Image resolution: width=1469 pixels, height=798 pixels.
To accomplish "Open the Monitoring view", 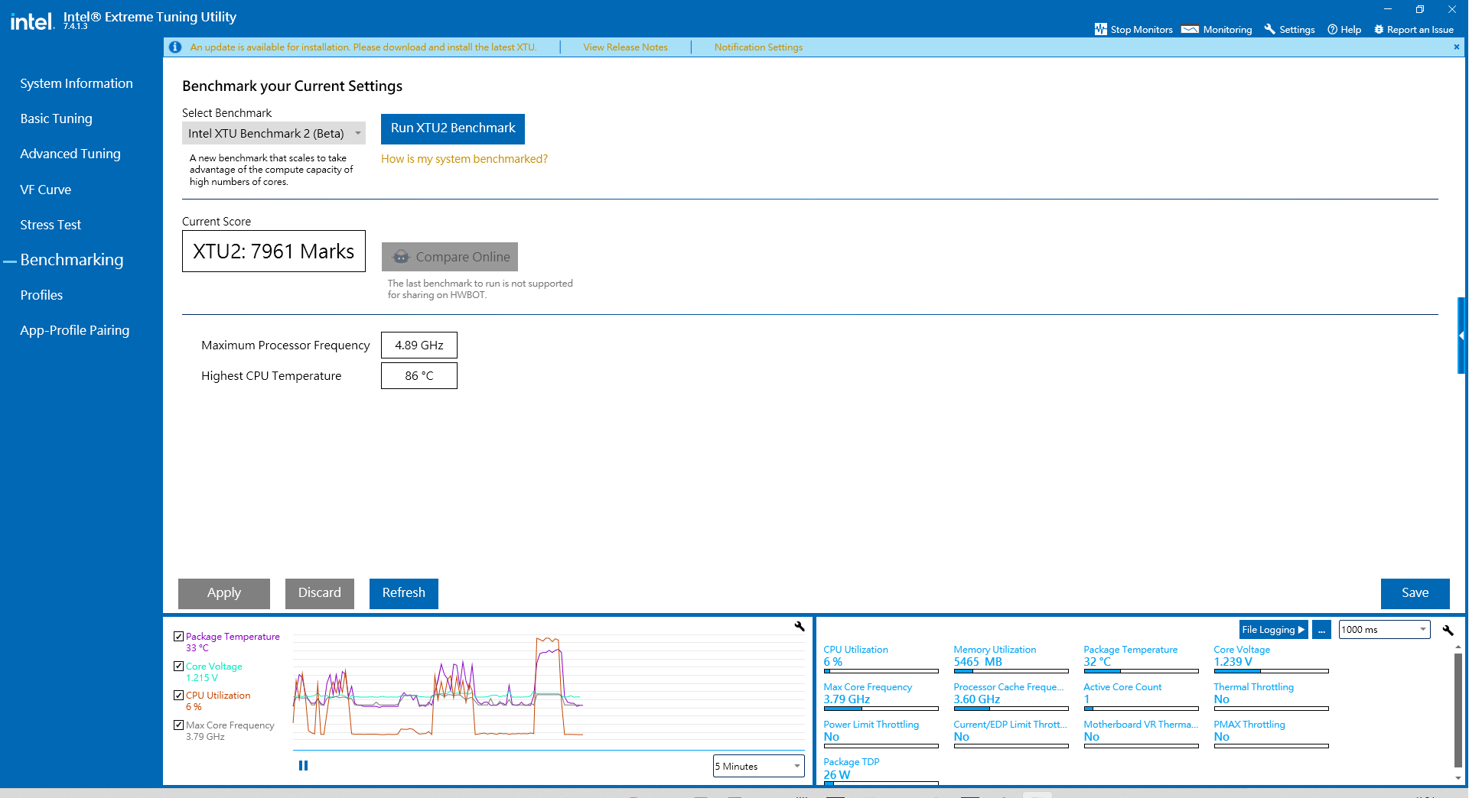I will click(x=1217, y=29).
